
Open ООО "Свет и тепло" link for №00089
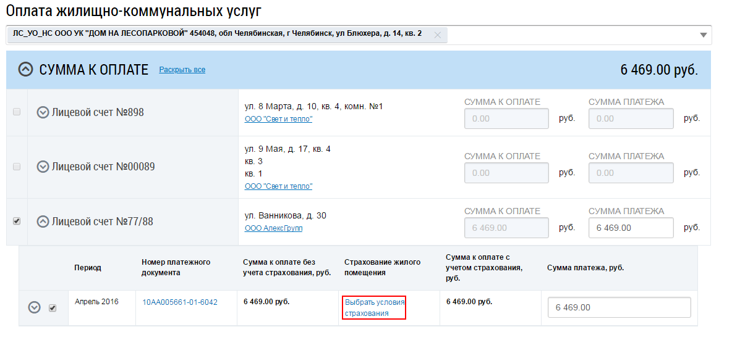[278, 186]
